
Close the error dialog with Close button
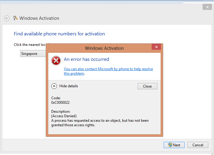(x=147, y=86)
